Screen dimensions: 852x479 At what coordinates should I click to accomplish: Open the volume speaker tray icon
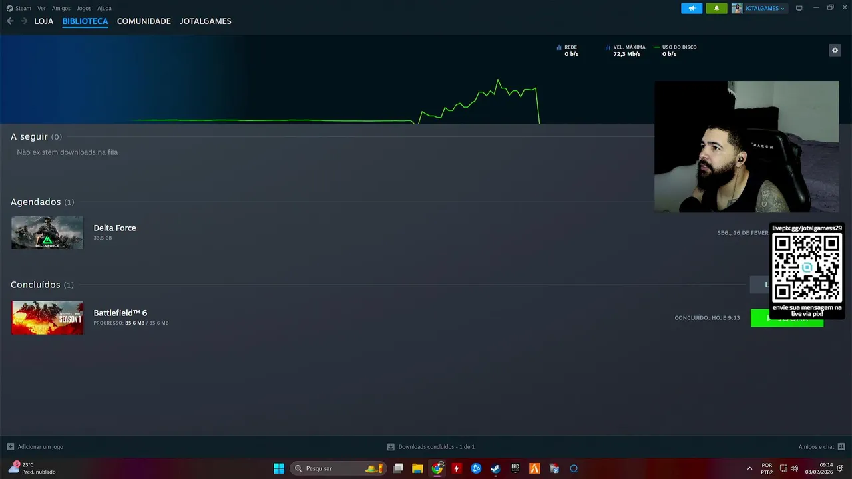click(794, 468)
